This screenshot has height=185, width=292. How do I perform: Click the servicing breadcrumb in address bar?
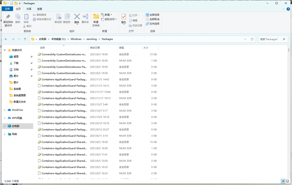91,39
